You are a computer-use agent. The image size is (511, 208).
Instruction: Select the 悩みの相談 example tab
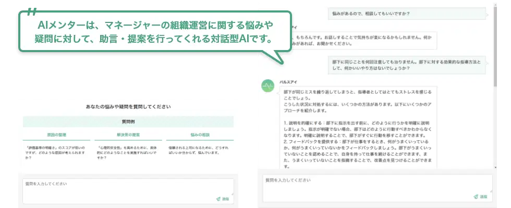(x=200, y=134)
